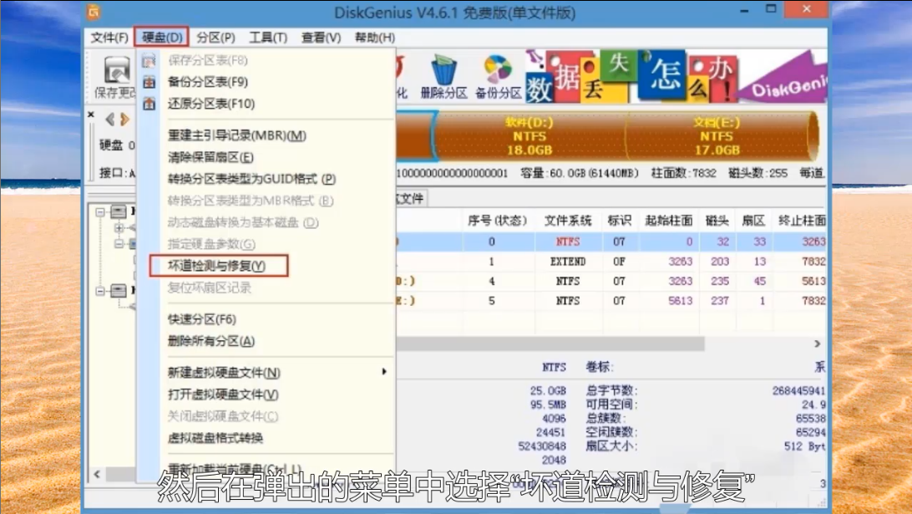Select row numbered 4 with NTFS

coord(611,281)
